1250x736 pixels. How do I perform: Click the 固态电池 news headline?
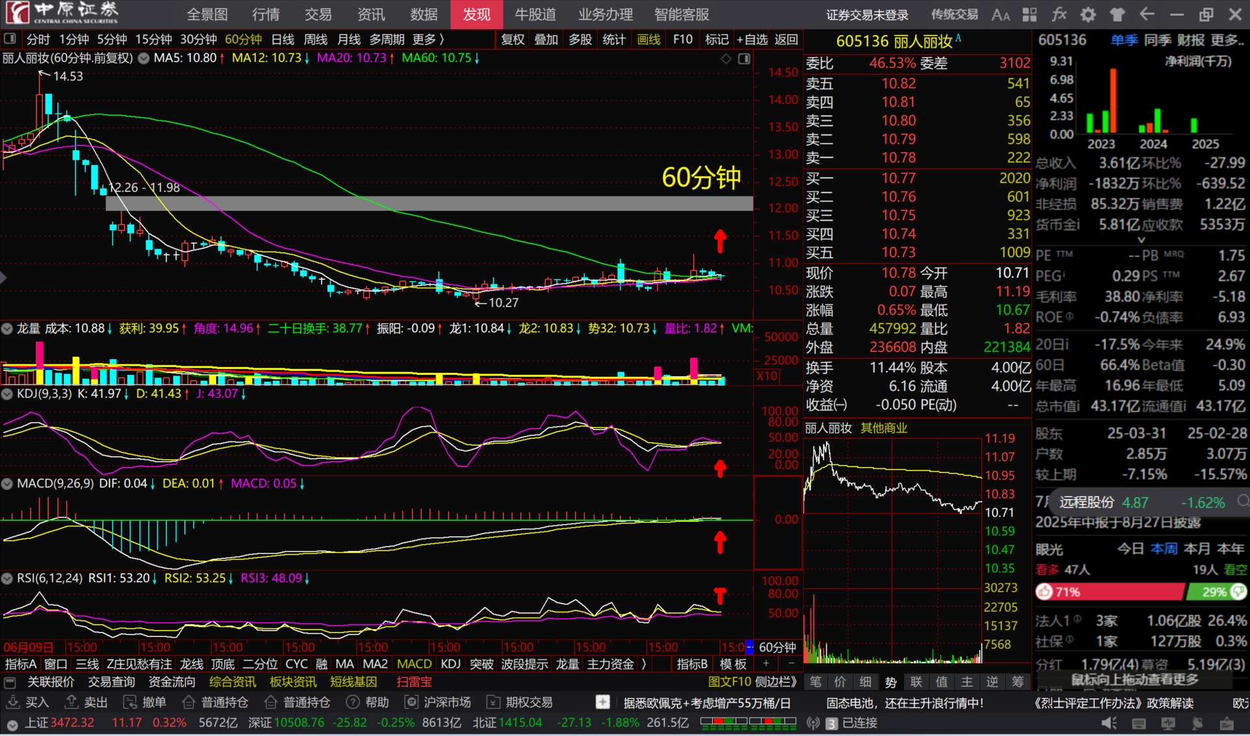tap(905, 703)
